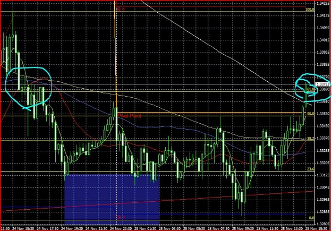Select the Fibonacci 100.0 level label

[x=310, y=10]
